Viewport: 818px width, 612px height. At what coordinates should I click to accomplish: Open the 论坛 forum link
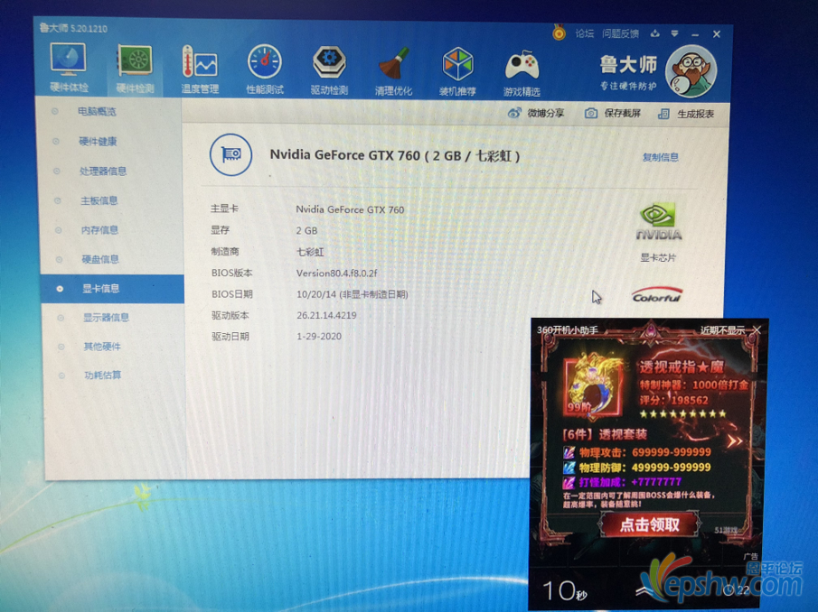(584, 33)
